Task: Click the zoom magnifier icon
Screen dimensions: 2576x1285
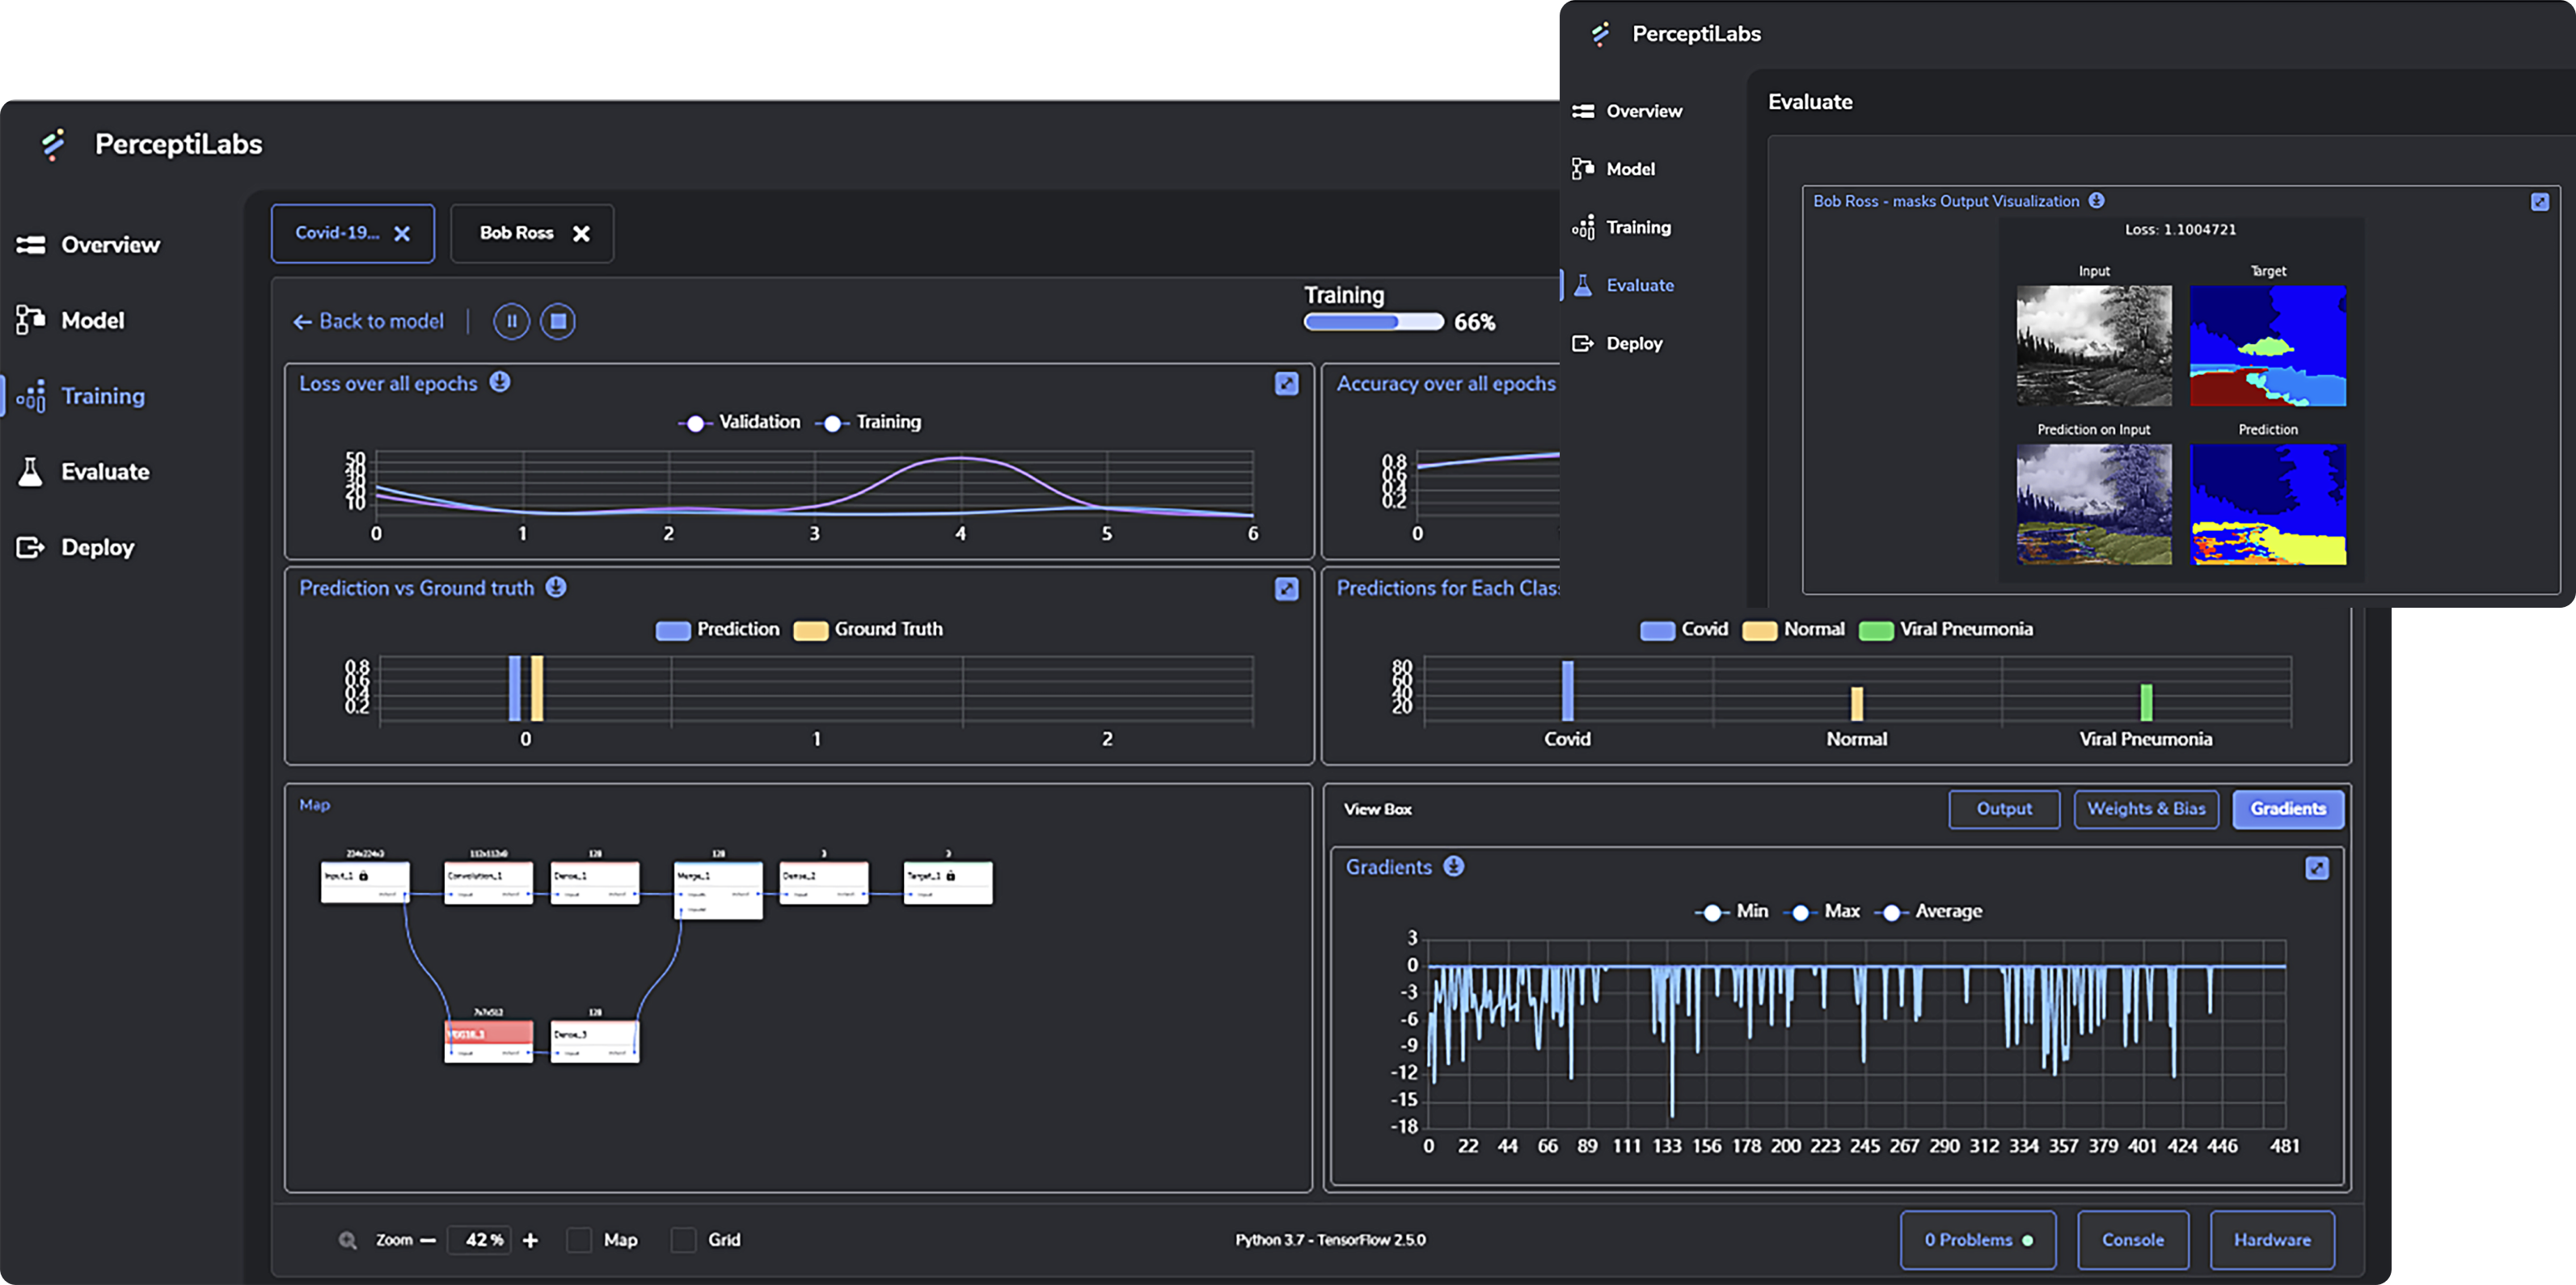Action: (347, 1240)
